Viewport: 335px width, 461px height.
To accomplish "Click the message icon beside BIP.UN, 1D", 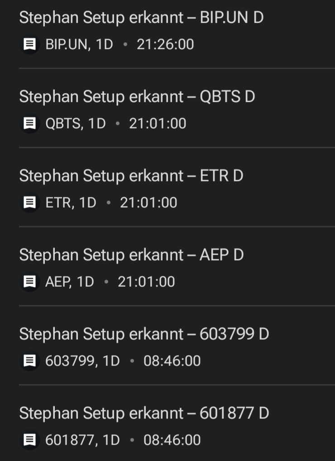I will tap(30, 44).
